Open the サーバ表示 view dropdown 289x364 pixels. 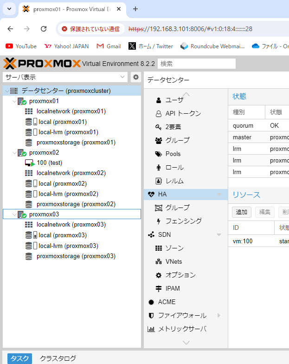(x=65, y=77)
